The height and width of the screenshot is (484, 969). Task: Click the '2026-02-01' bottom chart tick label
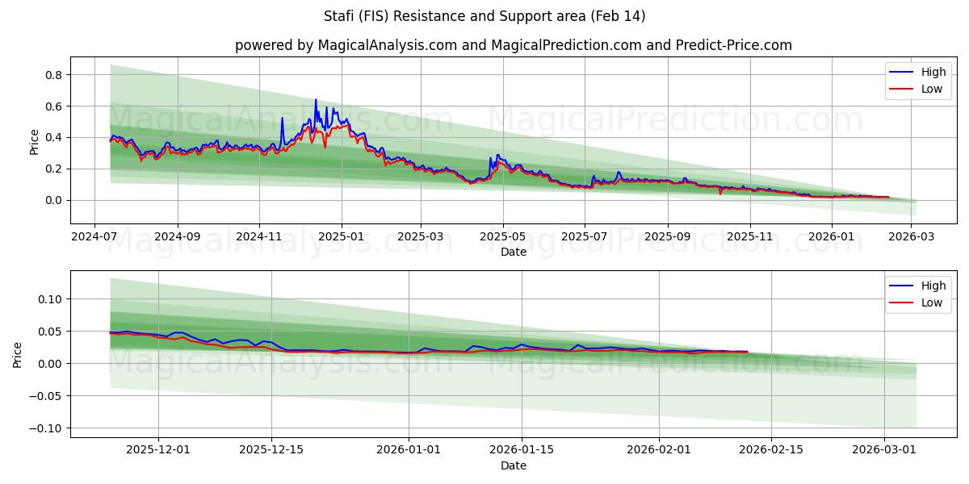[659, 450]
